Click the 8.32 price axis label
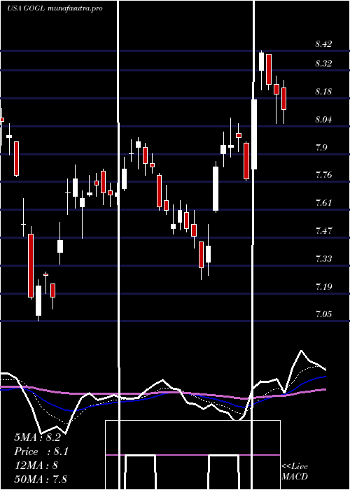The height and width of the screenshot is (490, 350). [x=323, y=64]
